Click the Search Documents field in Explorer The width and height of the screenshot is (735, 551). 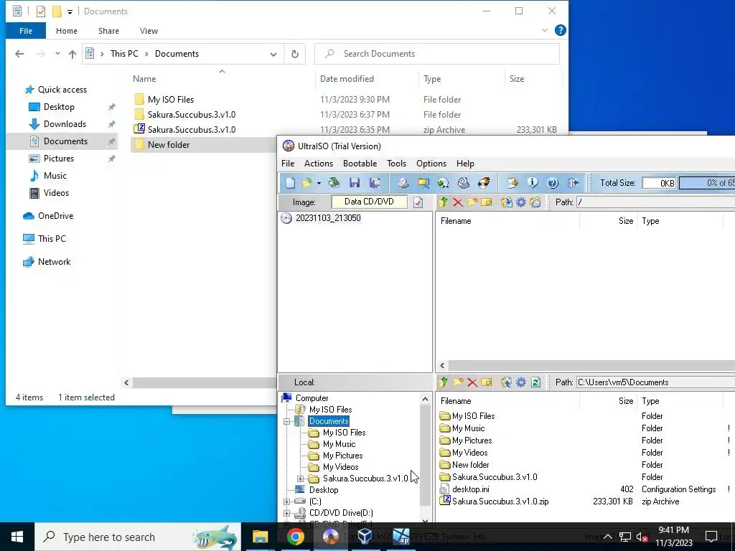tap(437, 54)
